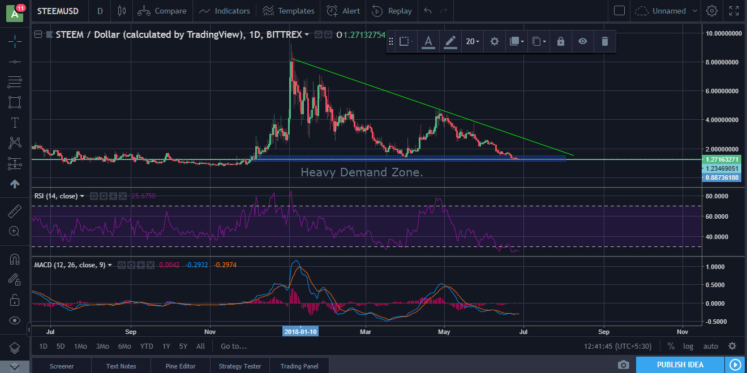The width and height of the screenshot is (747, 373).
Task: Open the object tree layers icon
Action: 15,348
